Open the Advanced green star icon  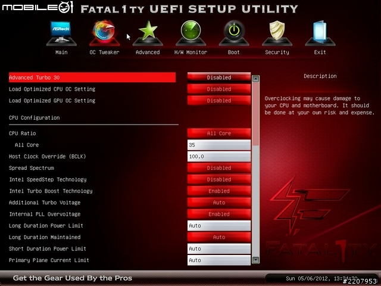point(148,33)
